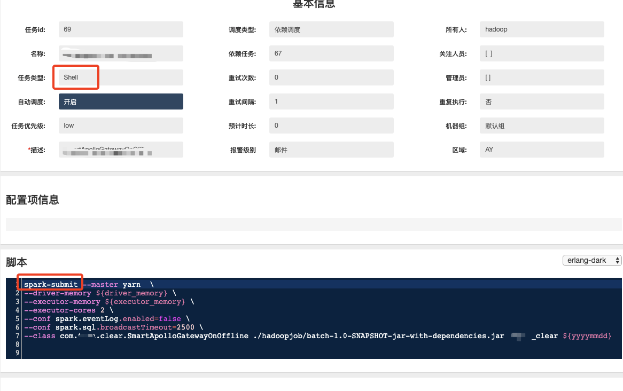Open the erlang-dark theme dropdown

[x=592, y=260]
